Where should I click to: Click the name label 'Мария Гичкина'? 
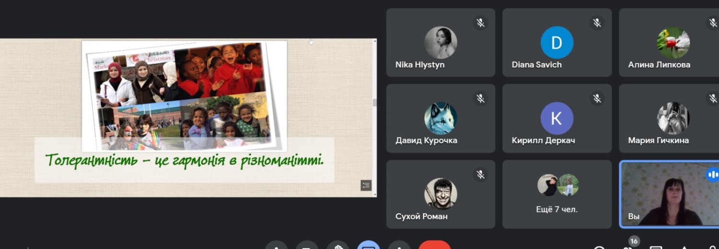[659, 141]
